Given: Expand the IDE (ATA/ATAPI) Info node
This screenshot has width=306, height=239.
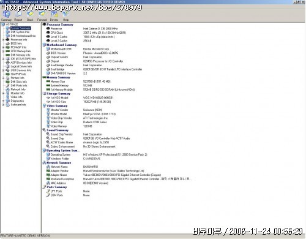Looking at the screenshot, I should click(3, 59).
